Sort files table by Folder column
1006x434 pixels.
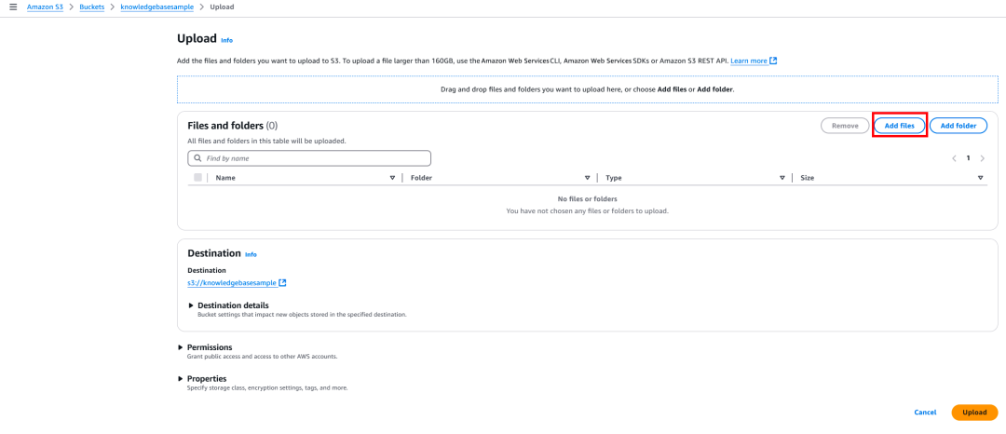point(587,178)
